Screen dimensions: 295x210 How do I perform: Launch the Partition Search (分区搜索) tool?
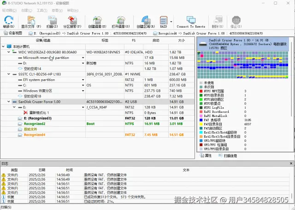[x=72, y=20]
